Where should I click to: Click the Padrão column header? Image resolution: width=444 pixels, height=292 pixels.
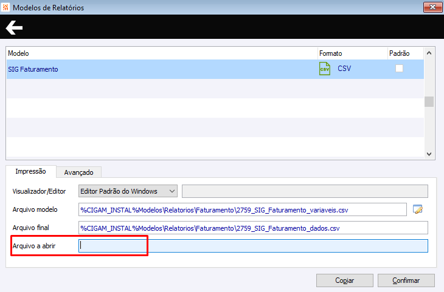click(x=406, y=53)
